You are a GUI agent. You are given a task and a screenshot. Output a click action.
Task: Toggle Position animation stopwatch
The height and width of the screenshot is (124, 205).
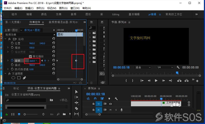(12, 43)
